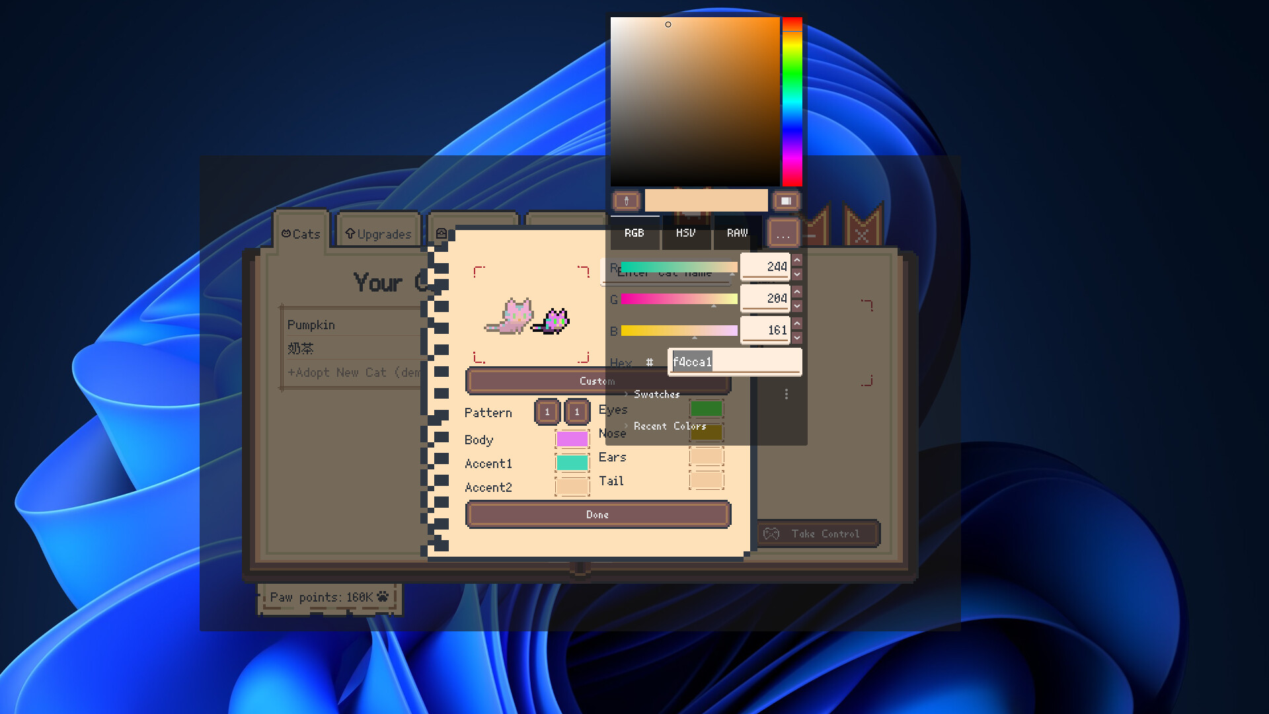This screenshot has width=1269, height=714.
Task: Increase the red value with up arrow
Action: click(797, 260)
